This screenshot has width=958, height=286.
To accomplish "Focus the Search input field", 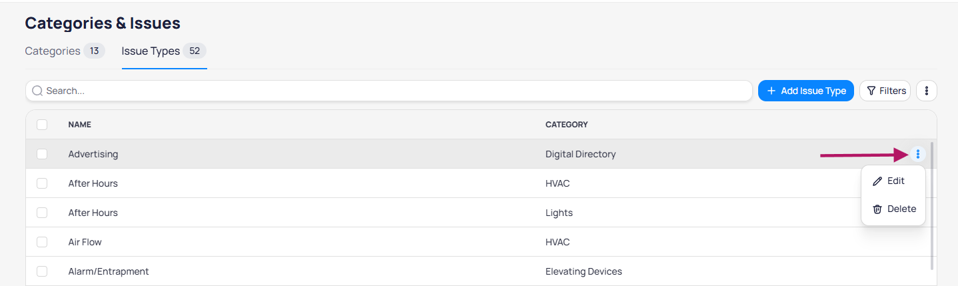I will (x=393, y=91).
